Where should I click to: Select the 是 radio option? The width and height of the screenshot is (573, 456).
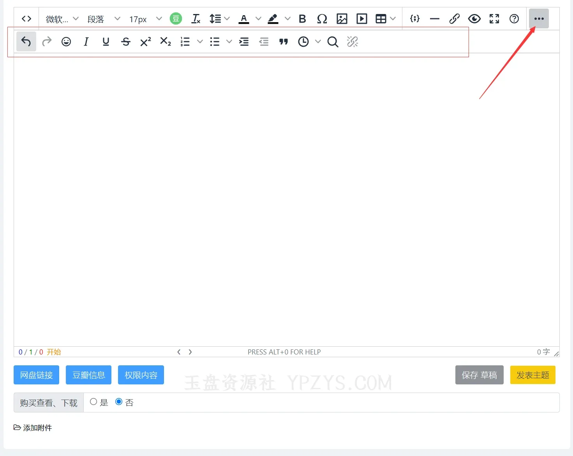pyautogui.click(x=93, y=402)
